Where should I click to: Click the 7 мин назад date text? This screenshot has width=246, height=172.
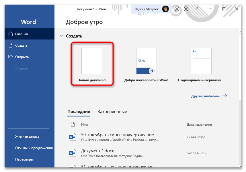tap(196, 137)
